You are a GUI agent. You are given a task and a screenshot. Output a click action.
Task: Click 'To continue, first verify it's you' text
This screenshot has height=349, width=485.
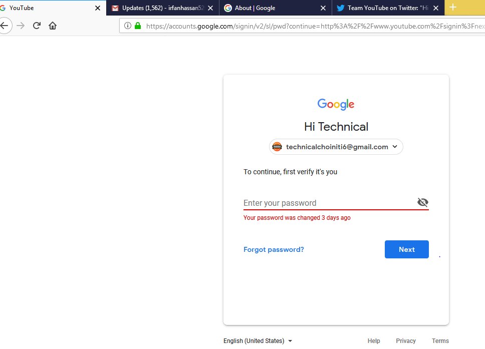pyautogui.click(x=290, y=172)
